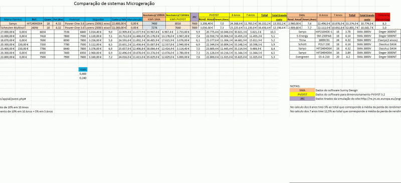Select the '3.206,40 €' annual yield cell

pos(207,23)
